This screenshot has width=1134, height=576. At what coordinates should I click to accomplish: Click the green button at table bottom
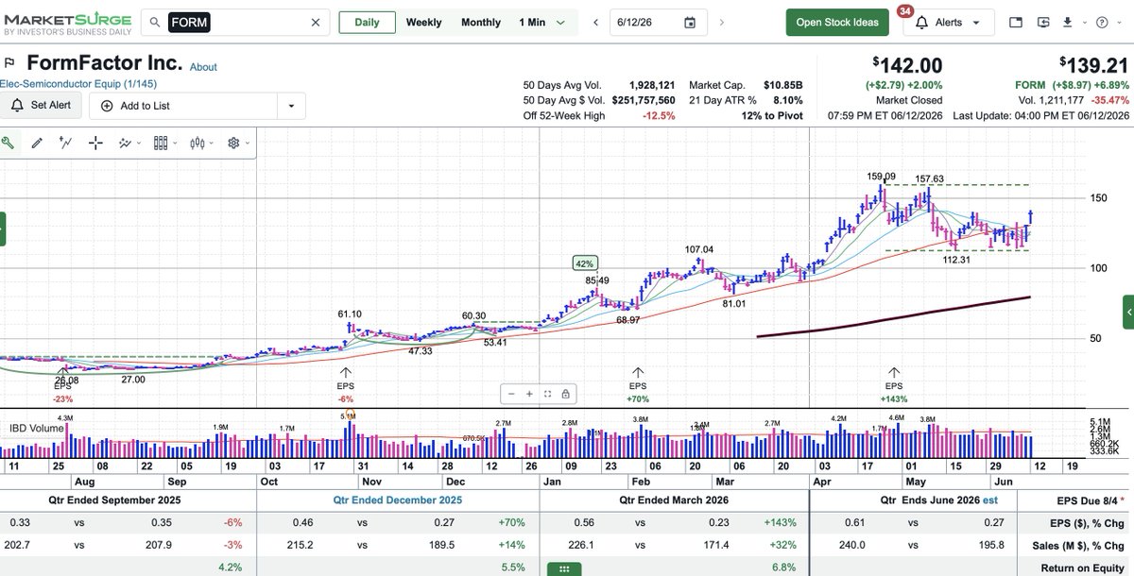565,568
